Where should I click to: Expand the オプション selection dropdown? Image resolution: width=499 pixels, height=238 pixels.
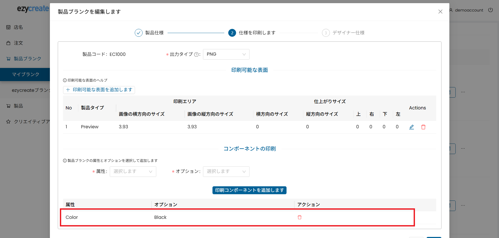pos(226,172)
